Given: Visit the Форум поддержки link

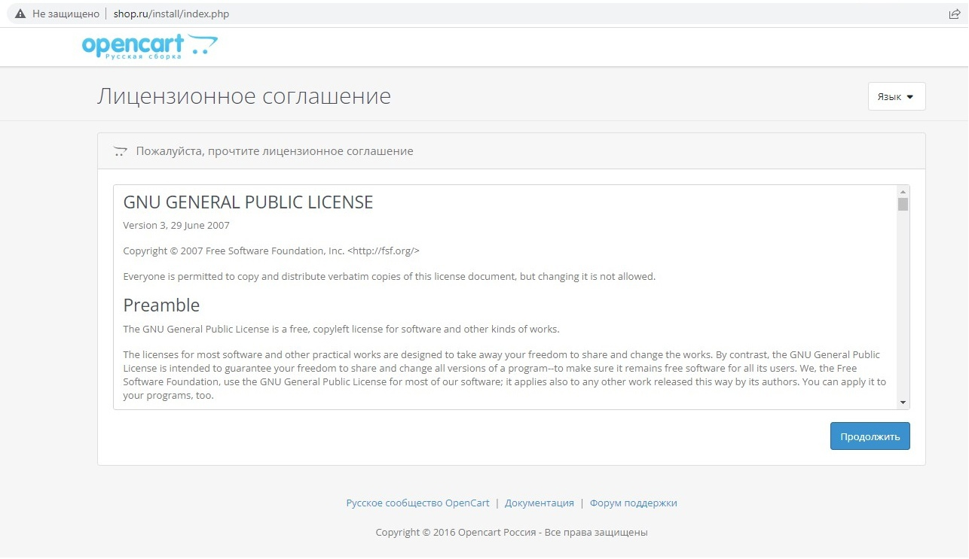Looking at the screenshot, I should pos(633,503).
